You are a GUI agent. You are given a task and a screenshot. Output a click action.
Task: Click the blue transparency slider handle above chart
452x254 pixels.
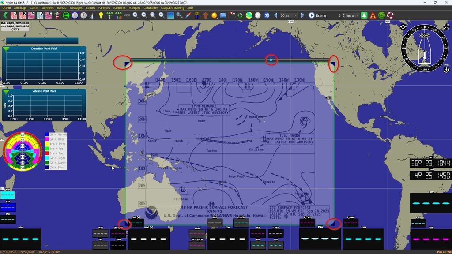271,60
